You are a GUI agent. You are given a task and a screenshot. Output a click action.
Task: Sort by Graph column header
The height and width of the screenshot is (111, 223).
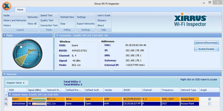[x=209, y=90]
